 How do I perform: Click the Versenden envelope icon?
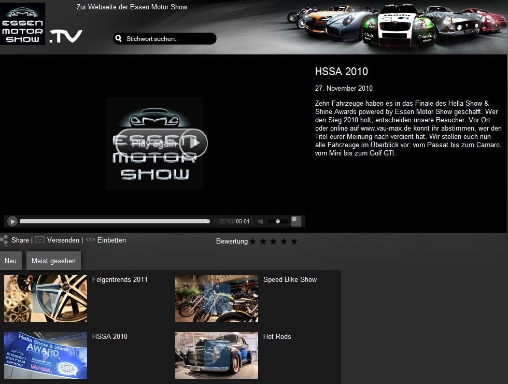(39, 240)
